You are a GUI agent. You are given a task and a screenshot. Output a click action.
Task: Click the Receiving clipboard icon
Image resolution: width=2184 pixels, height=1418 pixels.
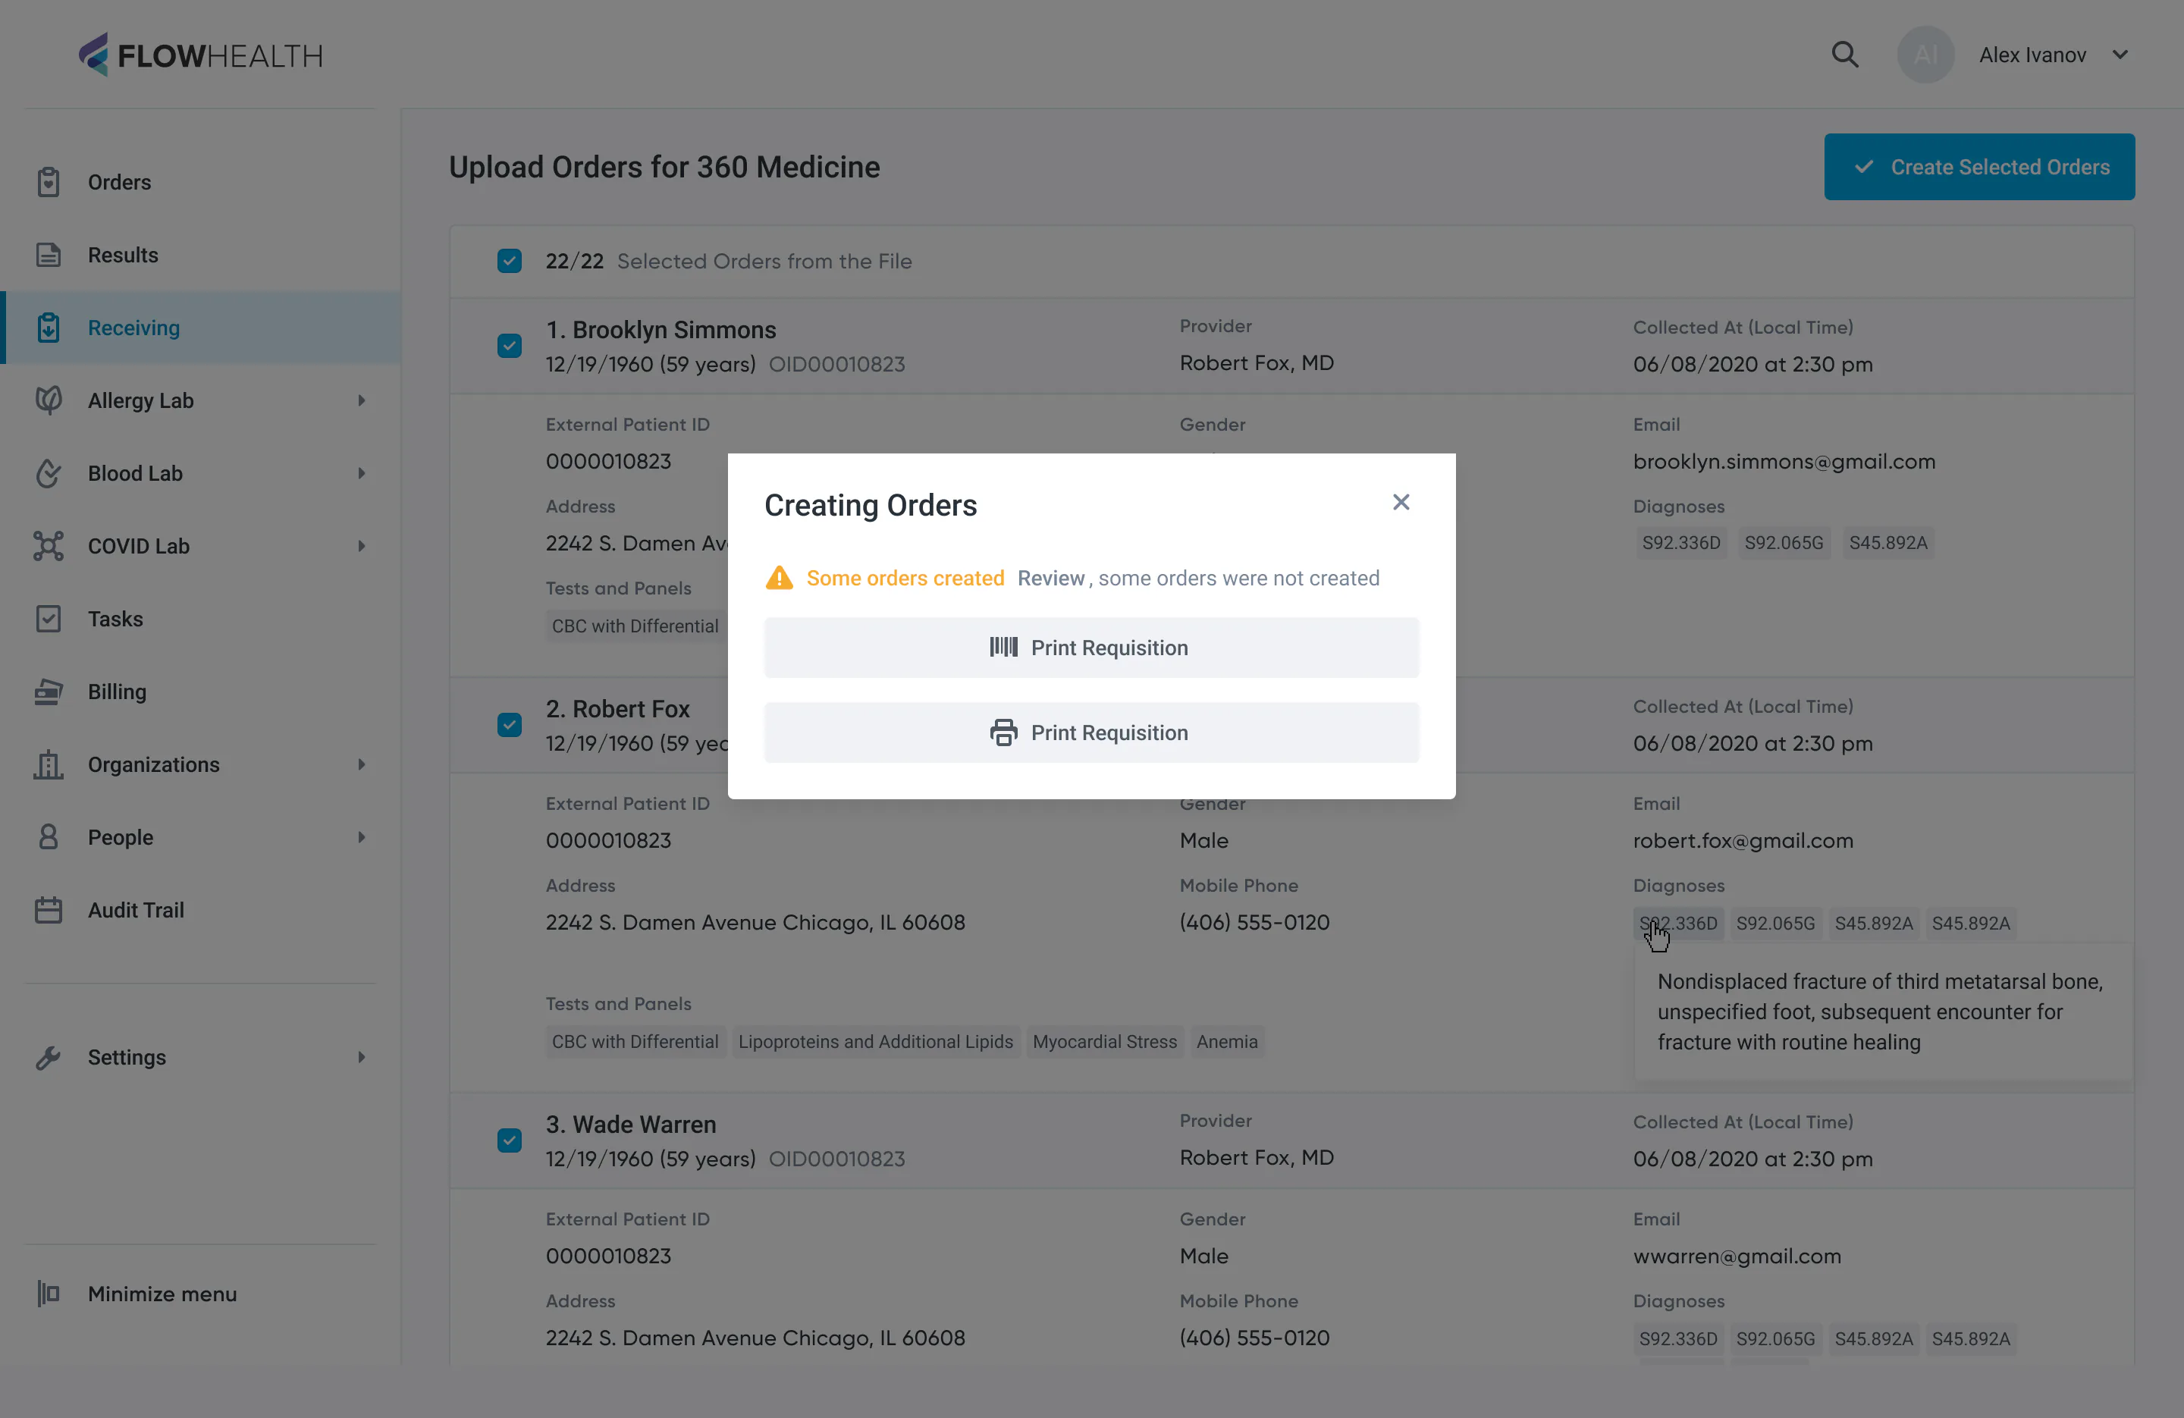[x=49, y=328]
